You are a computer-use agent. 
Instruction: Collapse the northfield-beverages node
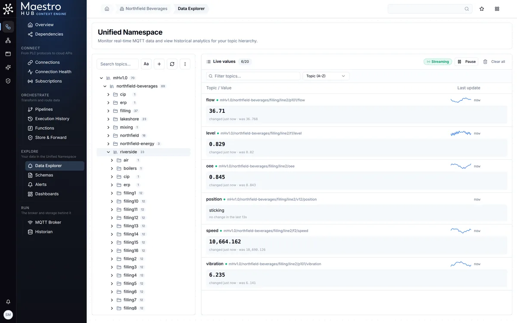105,86
